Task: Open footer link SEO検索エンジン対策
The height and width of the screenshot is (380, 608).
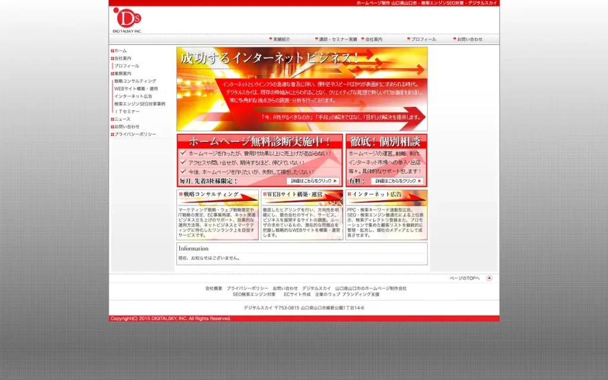Action: (x=254, y=294)
